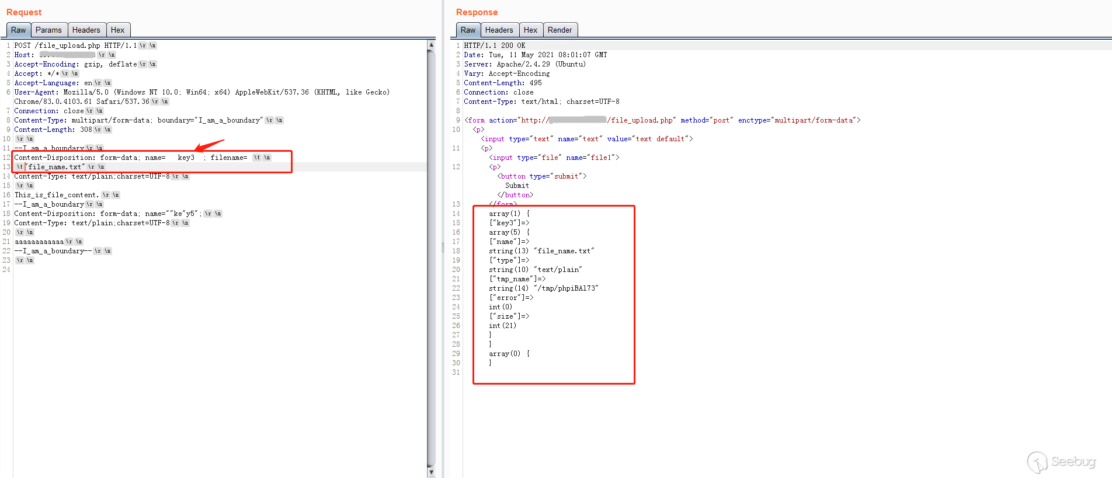1112x478 pixels.
Task: Show the response Hex view tab
Action: pyautogui.click(x=530, y=30)
